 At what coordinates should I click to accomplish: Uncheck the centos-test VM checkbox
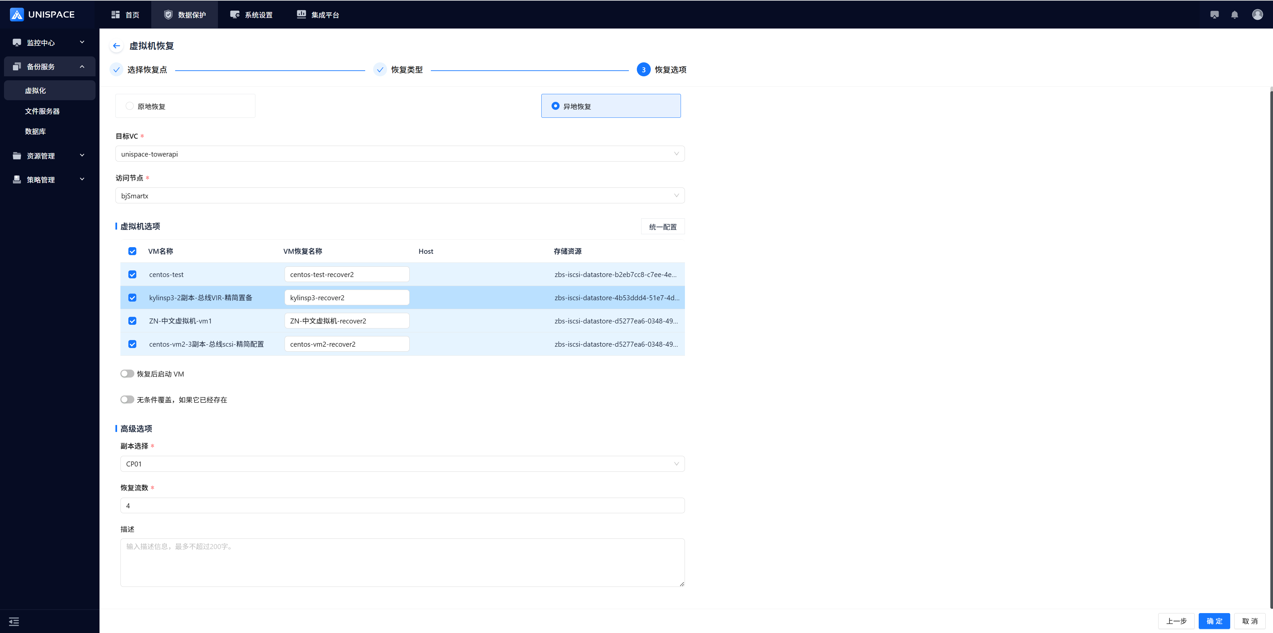click(x=132, y=275)
